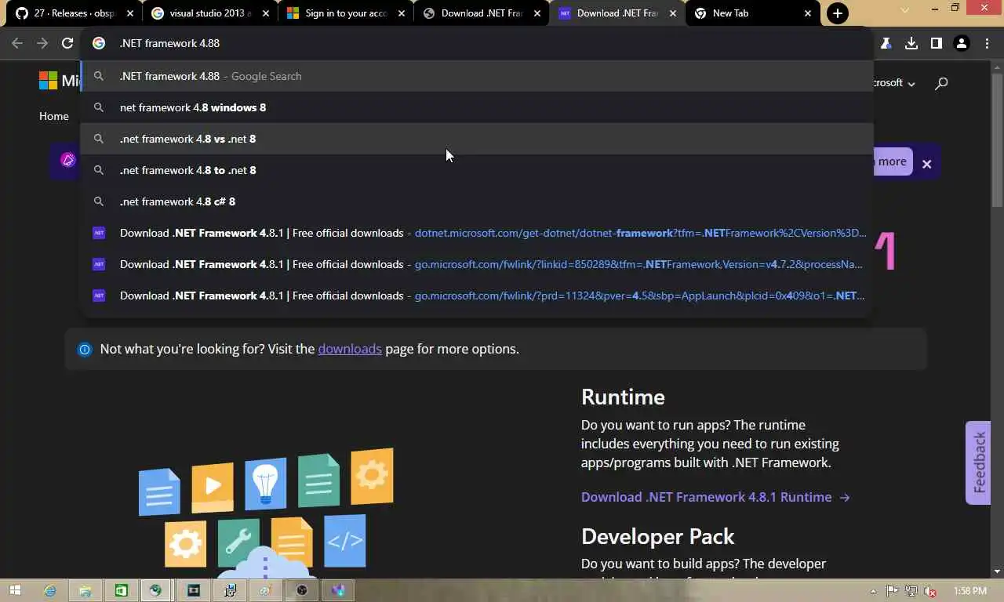Click the network tray icon

[x=911, y=591]
